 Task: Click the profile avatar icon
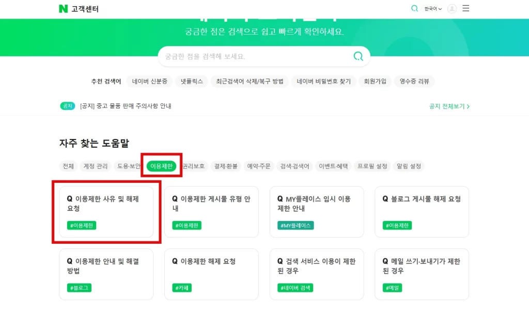452,9
